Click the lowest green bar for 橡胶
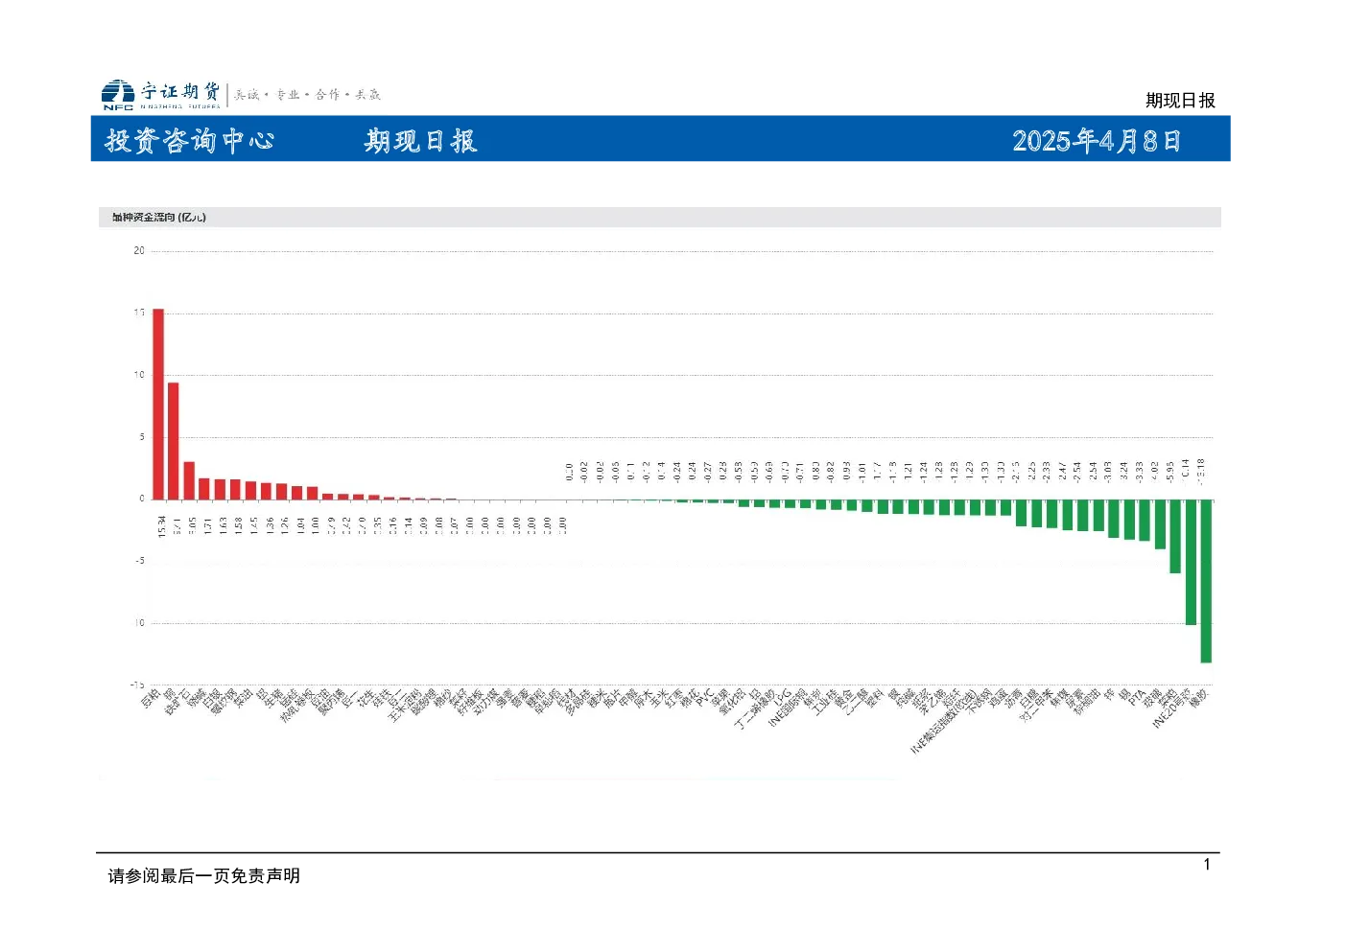Image resolution: width=1346 pixels, height=952 pixels. pos(1206,581)
